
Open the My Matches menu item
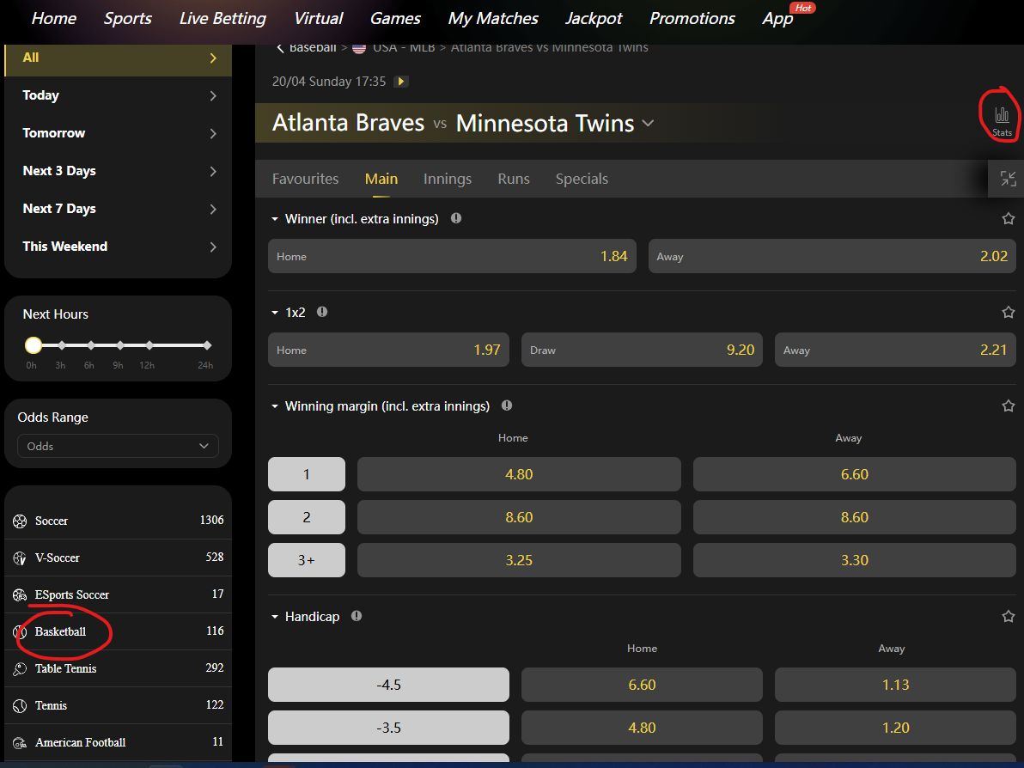[493, 18]
